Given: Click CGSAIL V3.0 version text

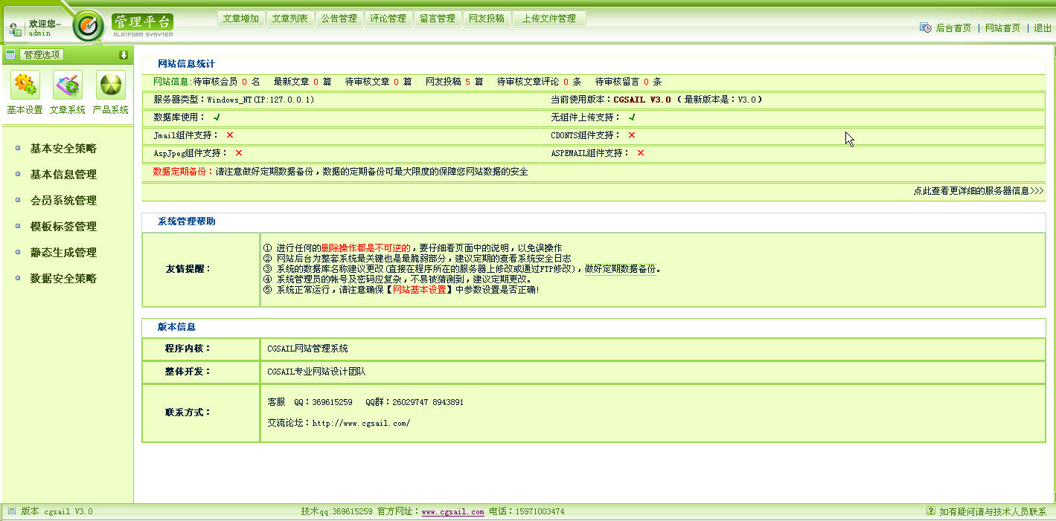Looking at the screenshot, I should pyautogui.click(x=642, y=100).
